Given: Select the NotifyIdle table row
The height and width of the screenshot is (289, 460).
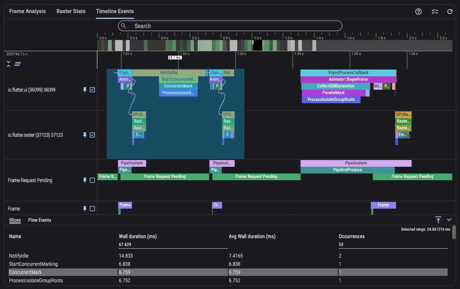Looking at the screenshot, I should [228, 256].
